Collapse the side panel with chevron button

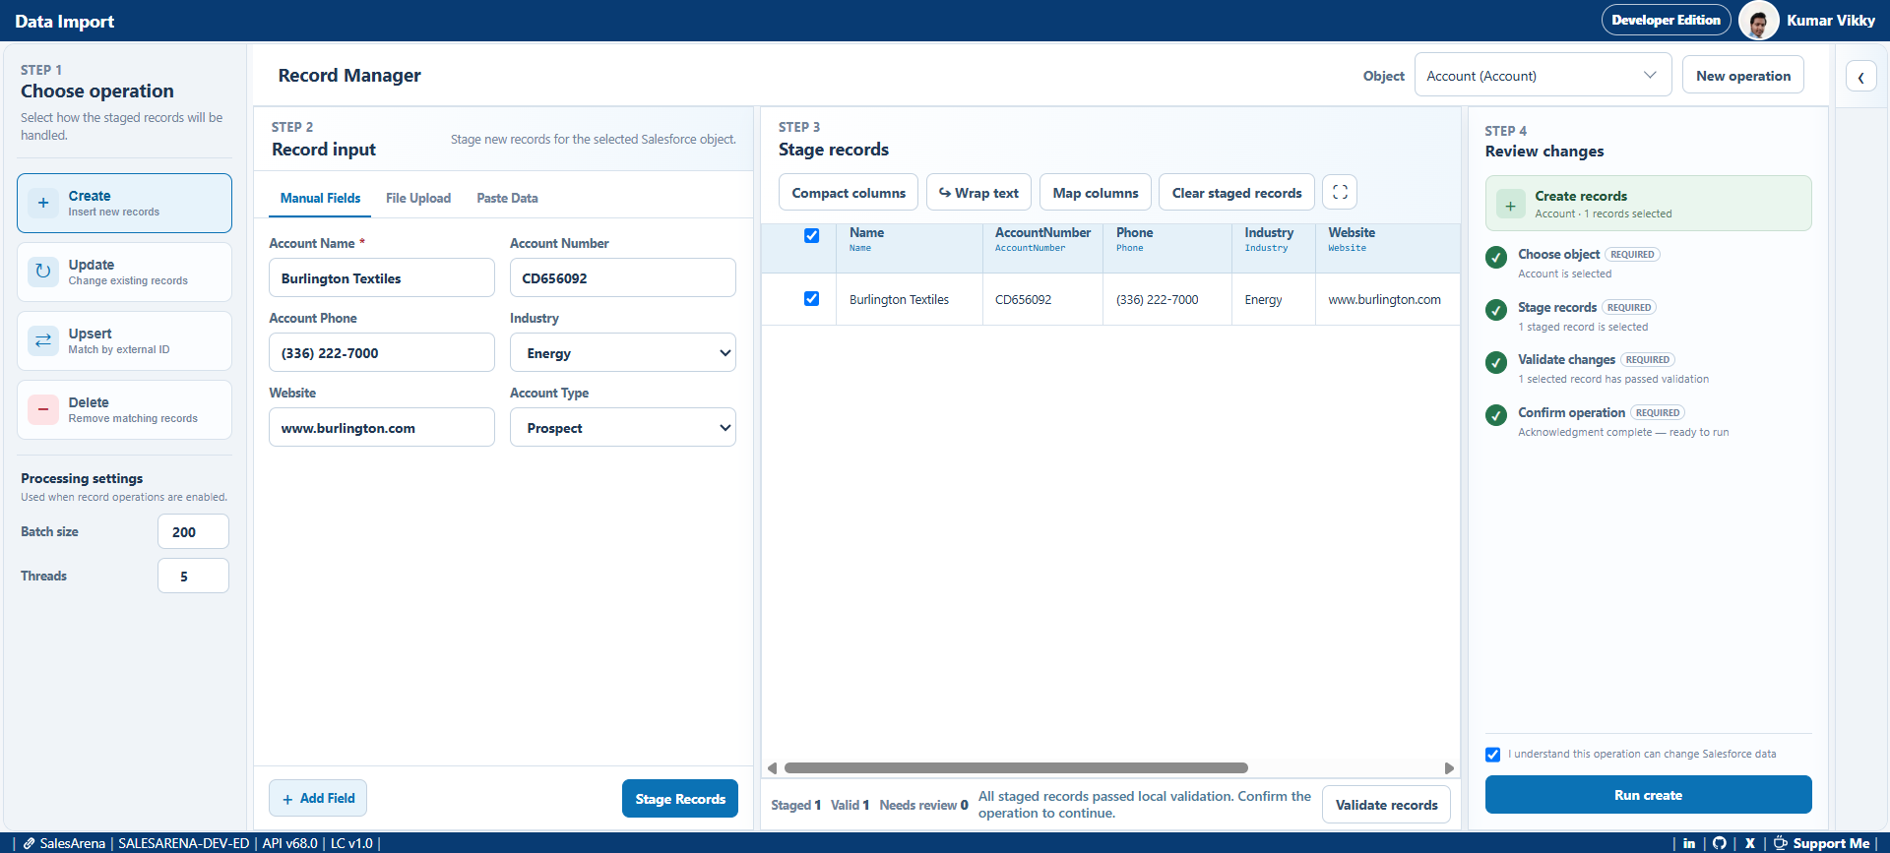pos(1860,77)
